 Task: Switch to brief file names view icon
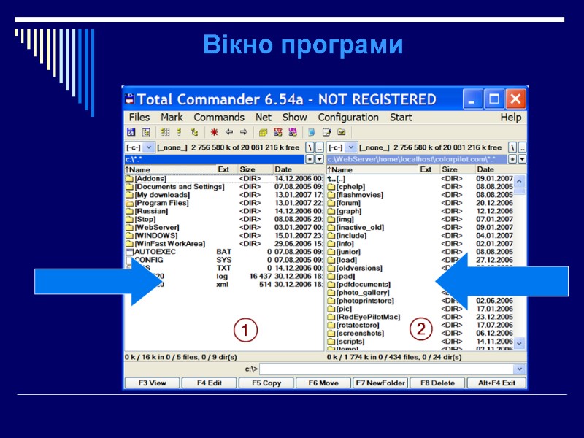(165, 132)
